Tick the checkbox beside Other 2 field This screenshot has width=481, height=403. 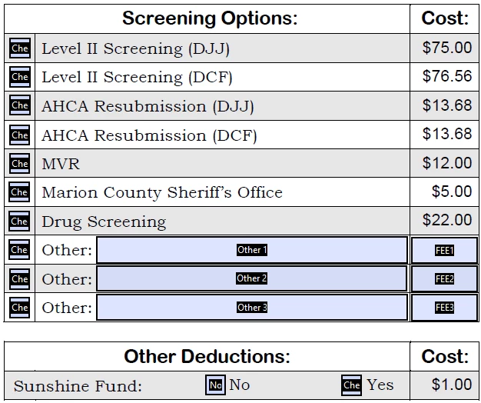click(x=19, y=279)
